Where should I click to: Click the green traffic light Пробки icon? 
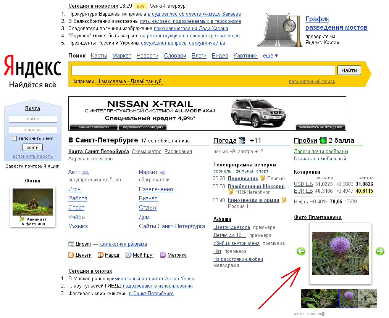click(x=323, y=141)
